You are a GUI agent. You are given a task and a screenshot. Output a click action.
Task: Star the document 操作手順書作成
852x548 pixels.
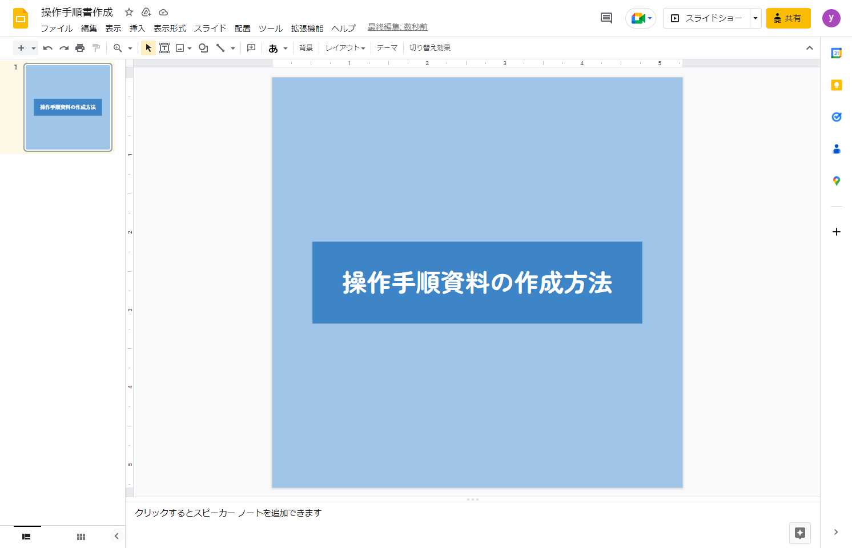click(129, 12)
